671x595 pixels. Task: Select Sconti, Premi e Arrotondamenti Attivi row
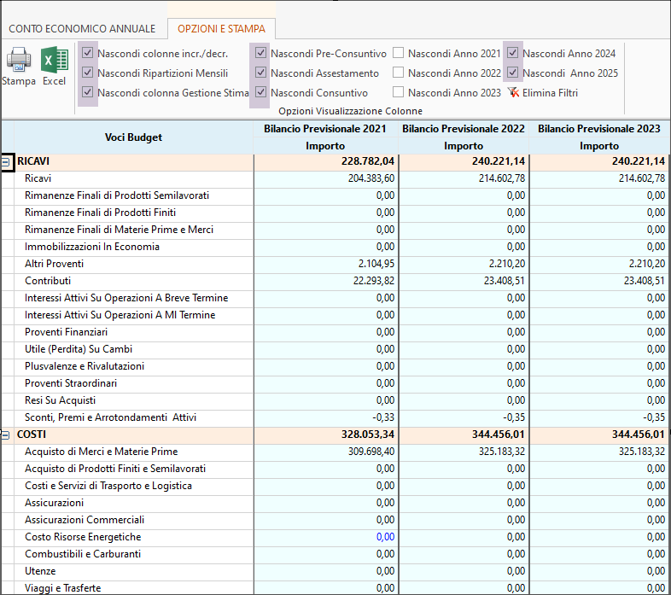point(110,417)
